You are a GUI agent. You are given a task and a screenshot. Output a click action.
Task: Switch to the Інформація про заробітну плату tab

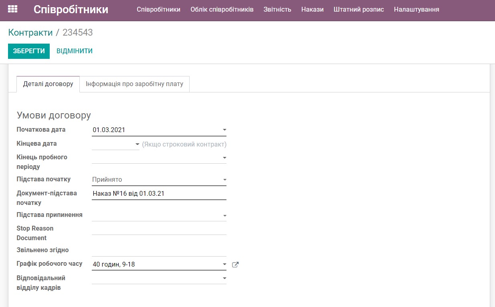(135, 84)
